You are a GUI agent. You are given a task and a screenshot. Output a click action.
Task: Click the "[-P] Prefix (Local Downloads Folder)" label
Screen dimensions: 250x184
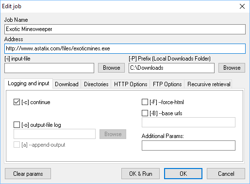tap(169, 59)
